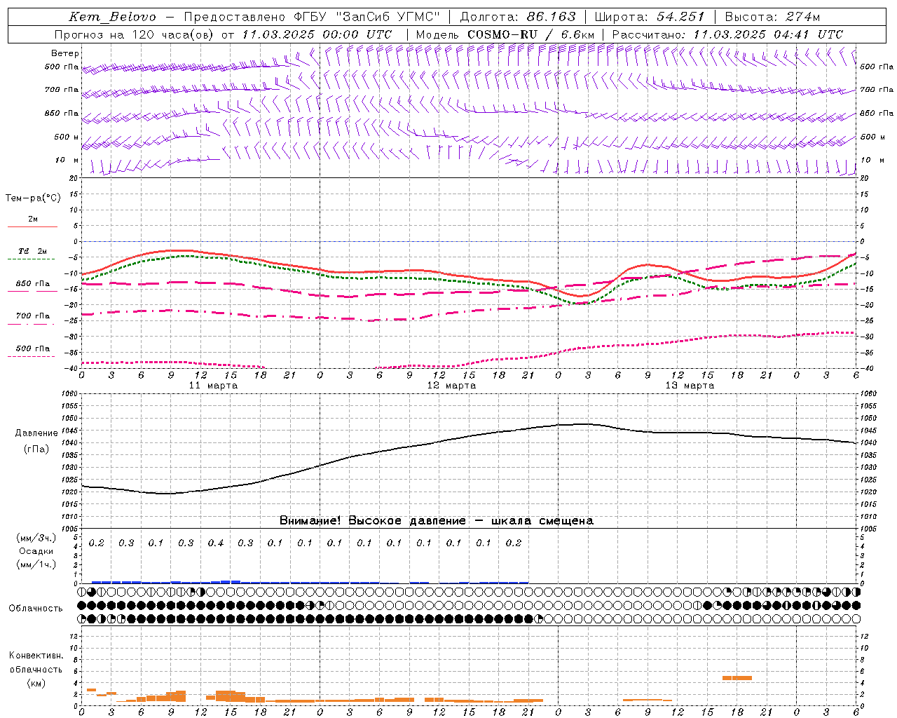The height and width of the screenshot is (718, 897).
Task: Click the Осадки precipitation label
Action: coord(36,551)
